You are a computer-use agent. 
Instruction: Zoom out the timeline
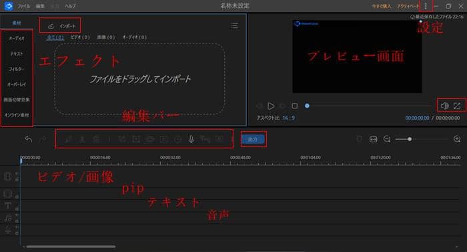(387, 139)
